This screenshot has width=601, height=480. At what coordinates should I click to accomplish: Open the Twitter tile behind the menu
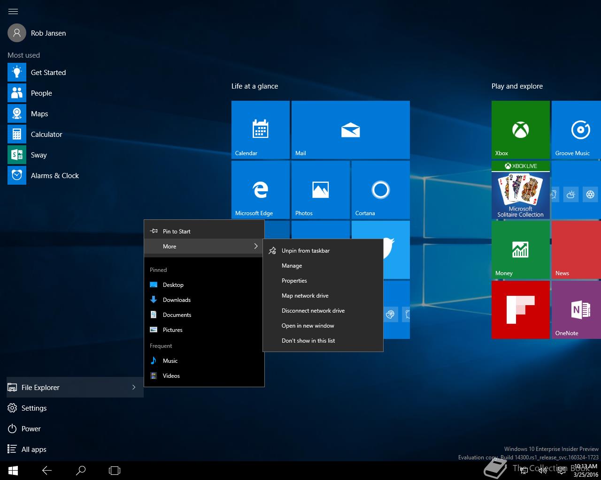point(396,250)
